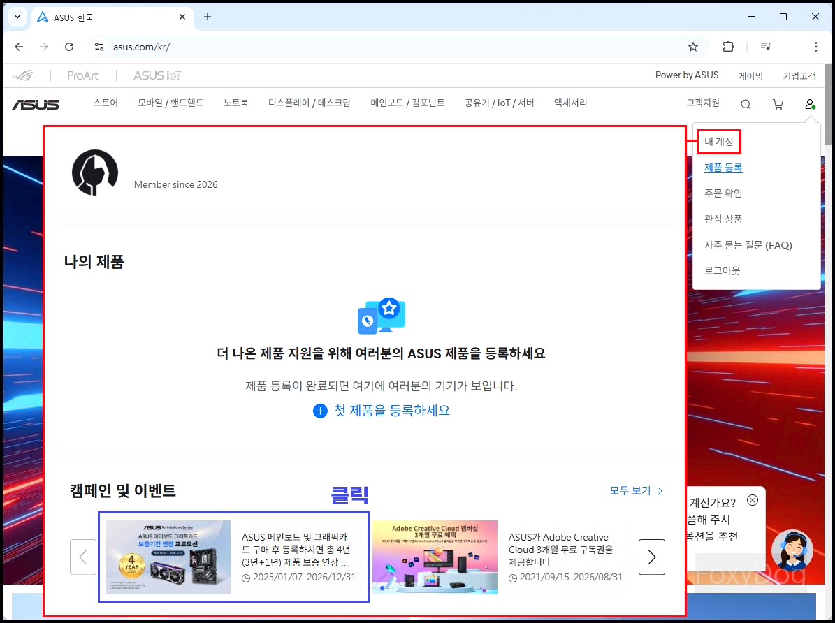Select 주문 확인 in account dropdown

(723, 193)
